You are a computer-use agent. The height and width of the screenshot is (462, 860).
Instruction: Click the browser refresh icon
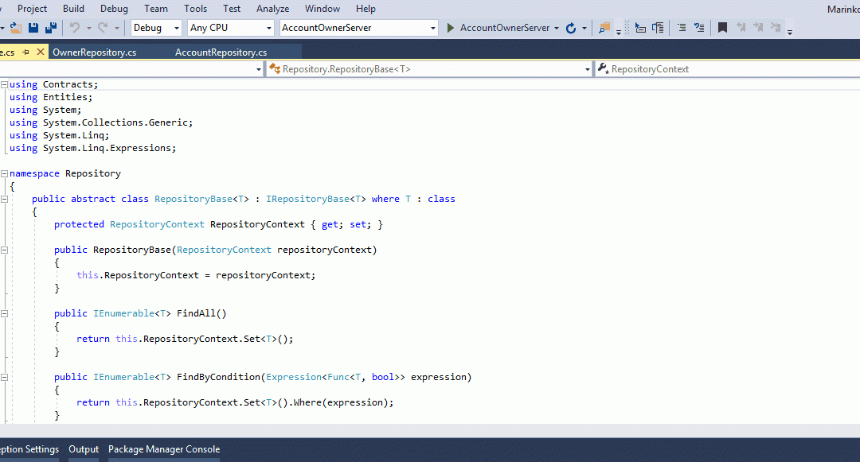(570, 28)
